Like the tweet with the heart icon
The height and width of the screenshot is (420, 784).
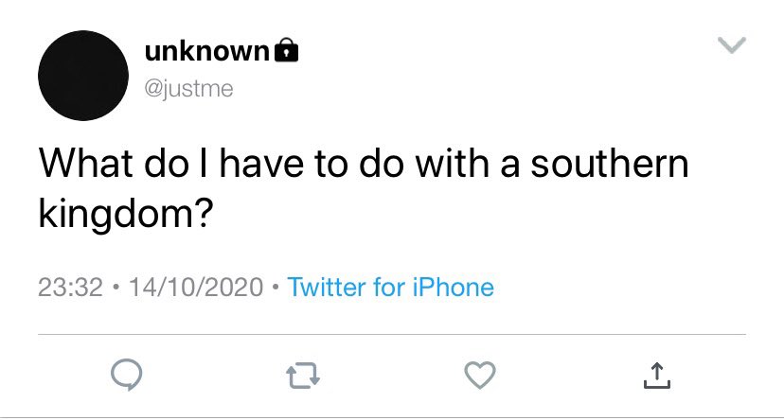[480, 375]
